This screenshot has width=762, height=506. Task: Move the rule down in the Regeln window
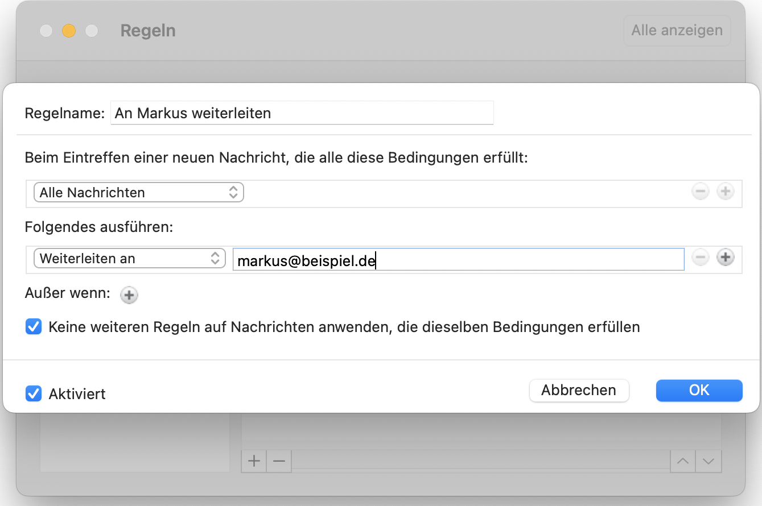tap(709, 461)
